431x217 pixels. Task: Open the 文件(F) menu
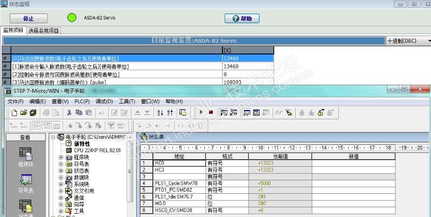pyautogui.click(x=16, y=101)
